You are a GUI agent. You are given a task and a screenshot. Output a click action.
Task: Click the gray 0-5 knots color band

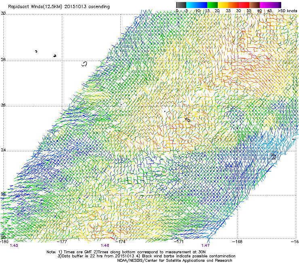(181, 5)
